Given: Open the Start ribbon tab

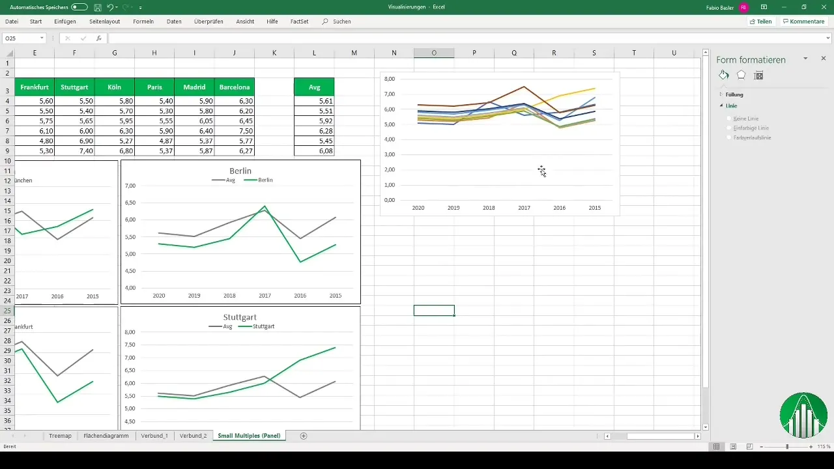Looking at the screenshot, I should [36, 21].
